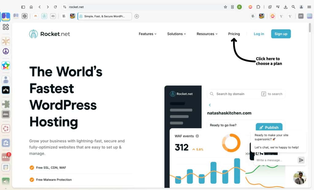The height and width of the screenshot is (190, 314).
Task: Toggle the browser sidebar panel icon
Action: click(x=23, y=7)
